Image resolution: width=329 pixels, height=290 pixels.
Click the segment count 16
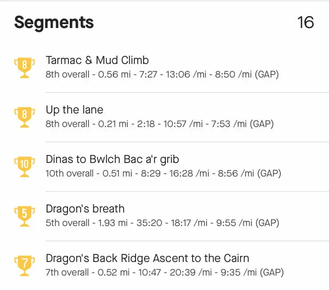pos(306,22)
